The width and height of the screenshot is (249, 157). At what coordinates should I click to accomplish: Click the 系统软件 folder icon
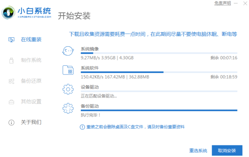[68, 70]
